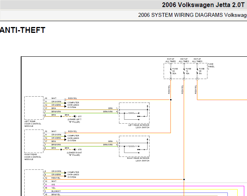Click "RED/YEL" pin 12 label of bottom module
Viewport: 247px width, 196px height.
coord(56,178)
